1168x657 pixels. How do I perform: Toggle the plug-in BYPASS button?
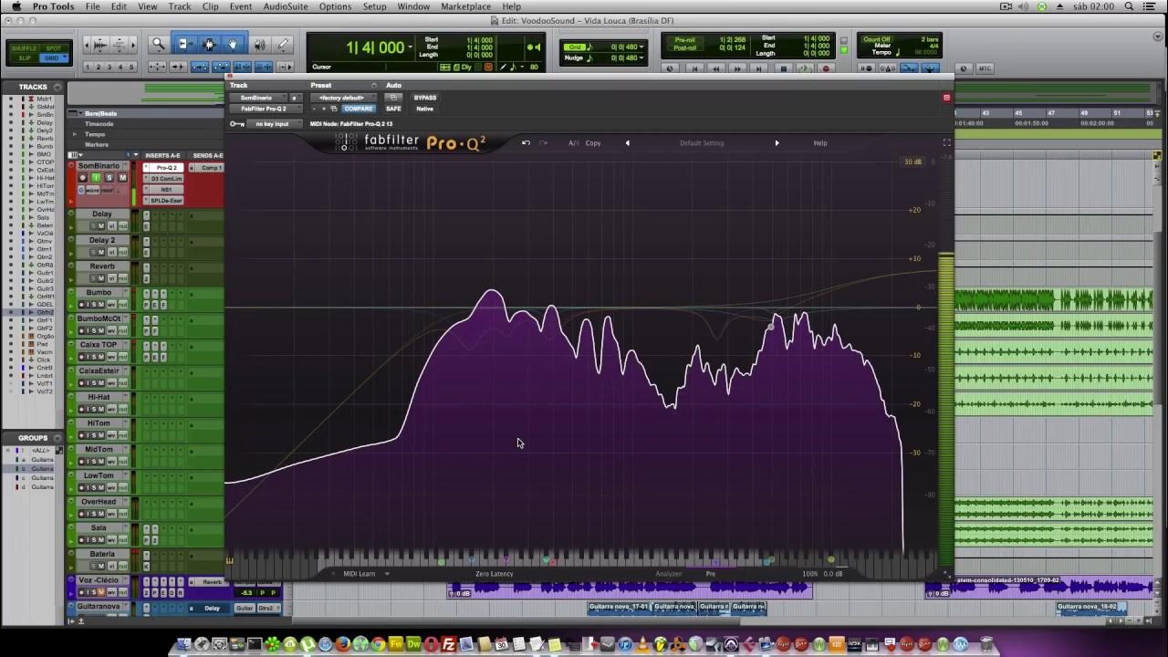[425, 98]
